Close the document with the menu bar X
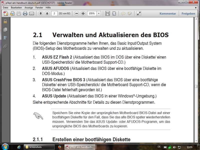Image resolution: width=200 pixels, height=150 pixels. point(196,8)
